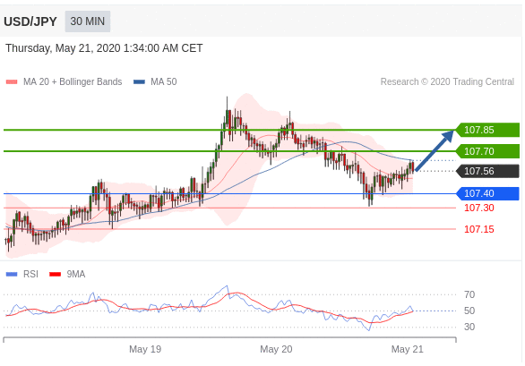The width and height of the screenshot is (525, 366).
Task: Click the USD/JPY pair title
Action: [x=30, y=21]
